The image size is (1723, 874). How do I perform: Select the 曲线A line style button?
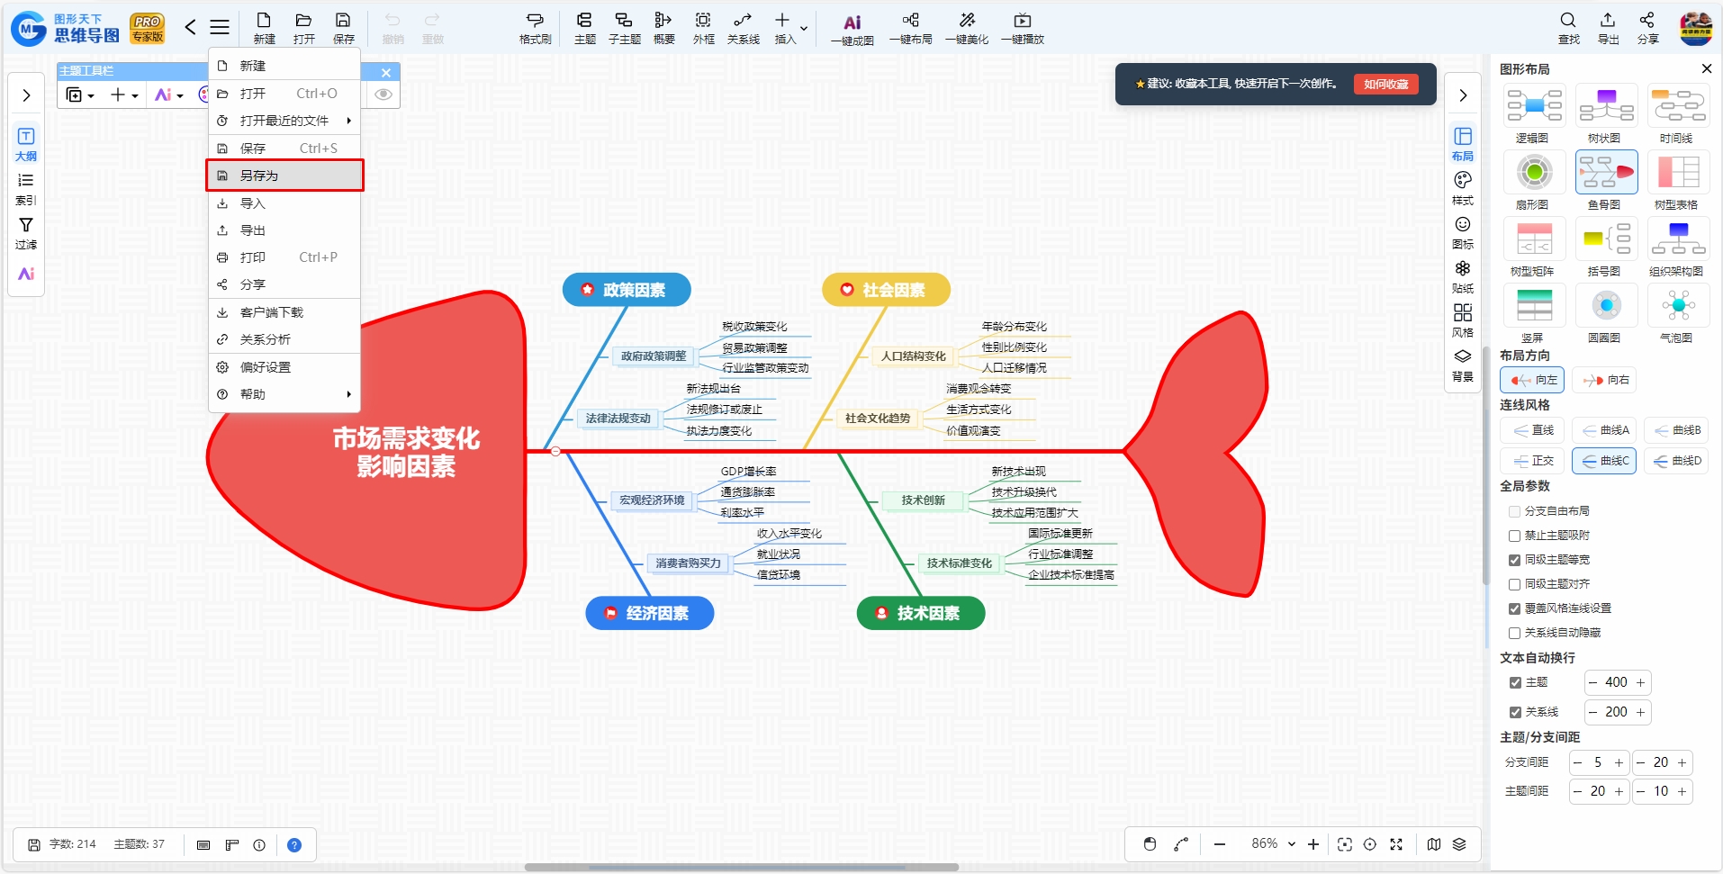[x=1607, y=430]
